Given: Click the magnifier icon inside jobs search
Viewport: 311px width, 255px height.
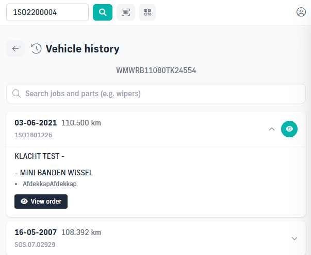Looking at the screenshot, I should [x=17, y=94].
